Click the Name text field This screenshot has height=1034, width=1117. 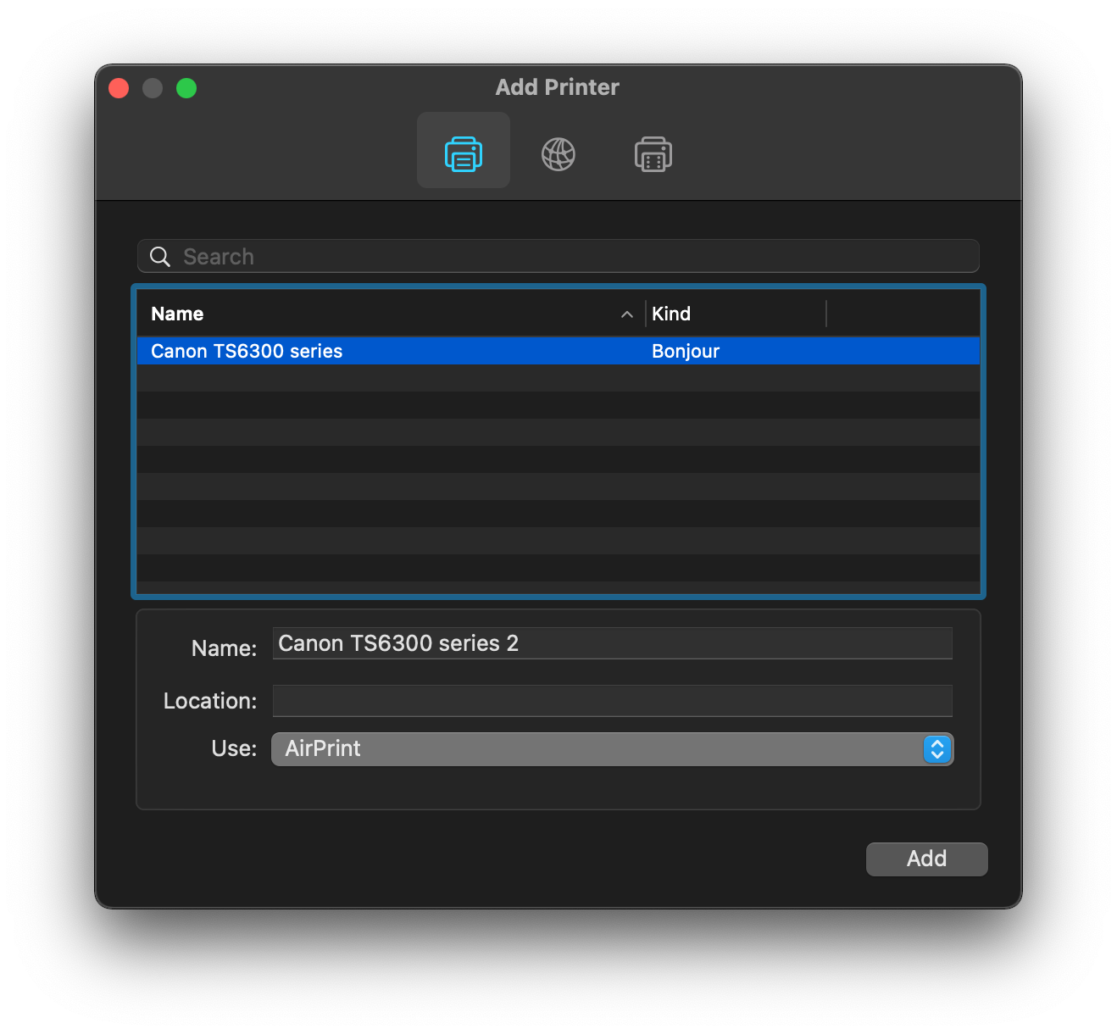click(612, 642)
